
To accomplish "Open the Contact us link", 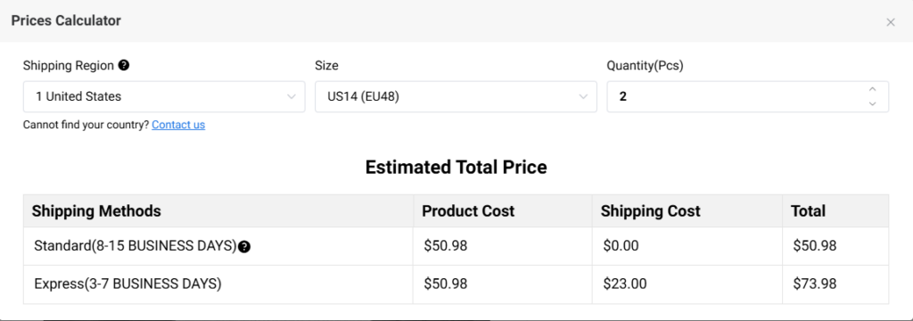I will tap(178, 125).
